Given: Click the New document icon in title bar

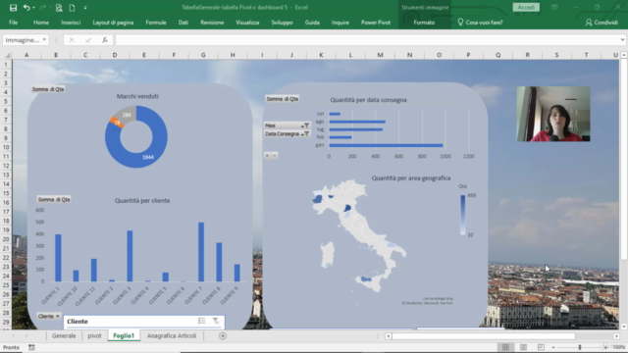Looking at the screenshot, I should point(72,8).
